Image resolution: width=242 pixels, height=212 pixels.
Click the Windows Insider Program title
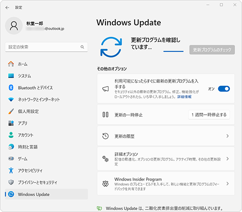point(138,179)
